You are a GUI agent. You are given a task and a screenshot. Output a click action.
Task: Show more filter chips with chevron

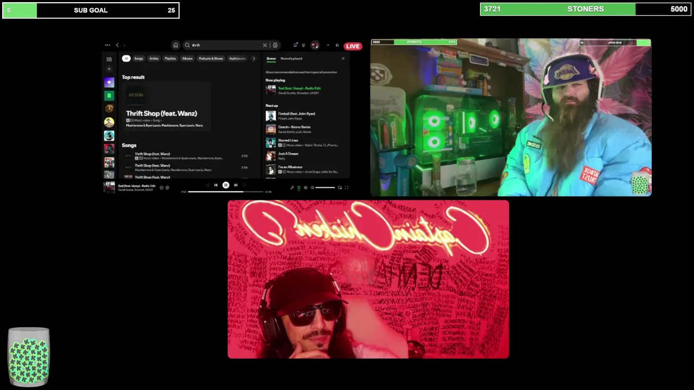coord(254,58)
